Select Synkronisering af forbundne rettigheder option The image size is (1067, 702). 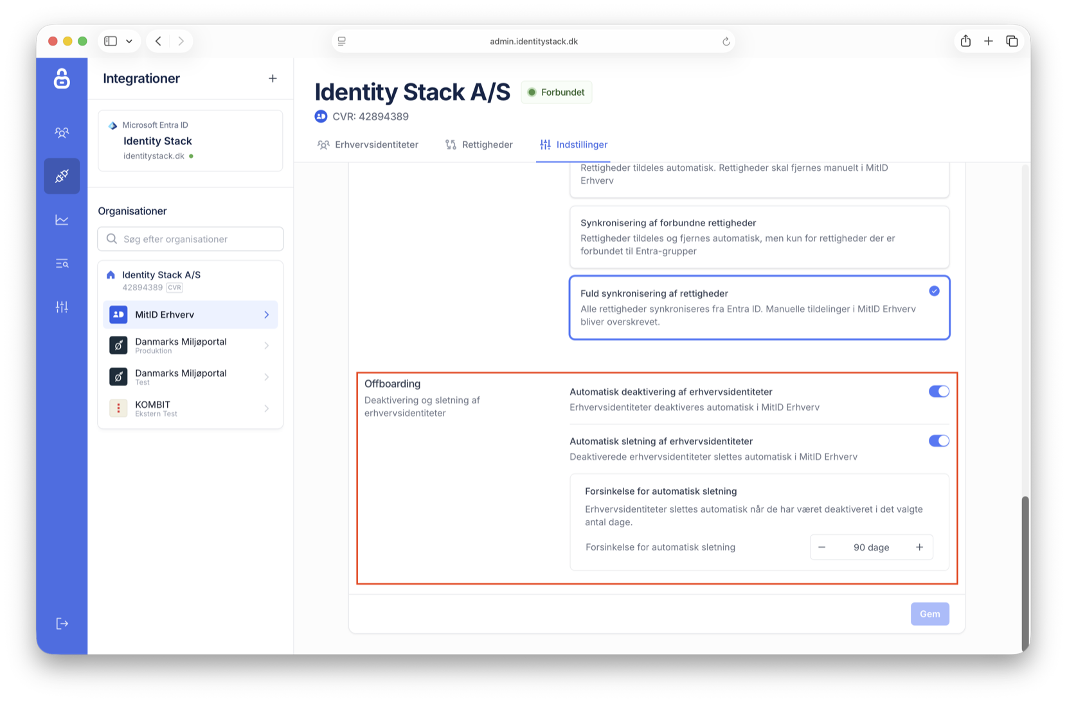point(759,237)
